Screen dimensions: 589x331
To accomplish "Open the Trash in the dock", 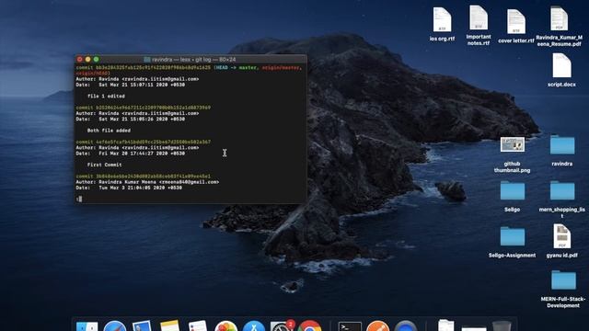I will (502, 325).
